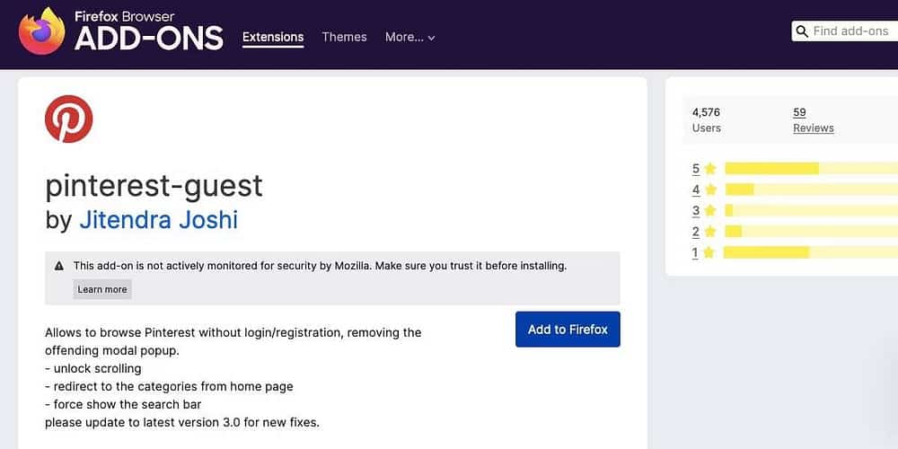Click the red Pinterest extension icon
The width and height of the screenshot is (898, 449).
click(x=69, y=119)
